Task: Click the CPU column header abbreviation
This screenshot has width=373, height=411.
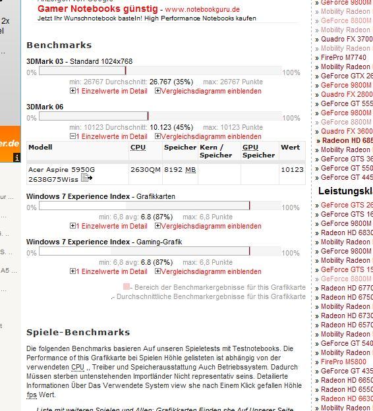Action: pyautogui.click(x=138, y=148)
